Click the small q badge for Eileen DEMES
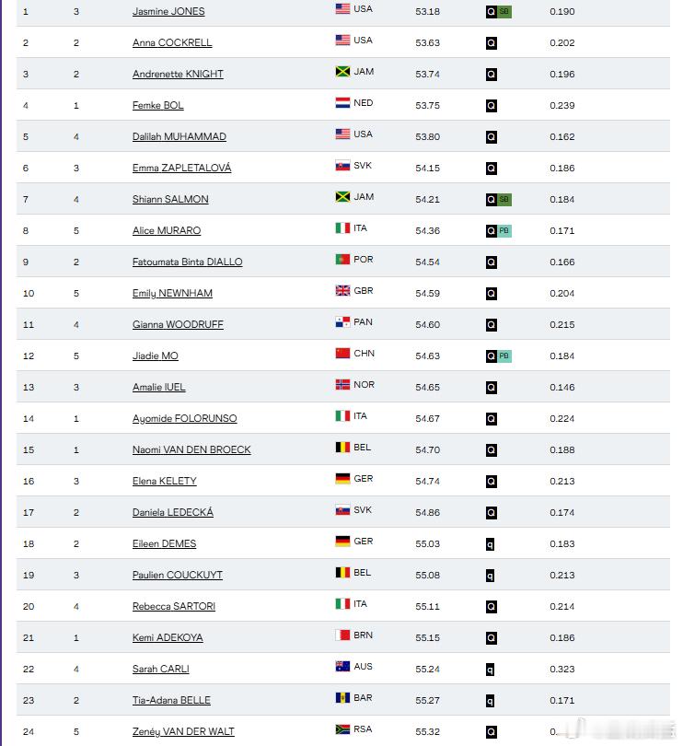 point(490,543)
